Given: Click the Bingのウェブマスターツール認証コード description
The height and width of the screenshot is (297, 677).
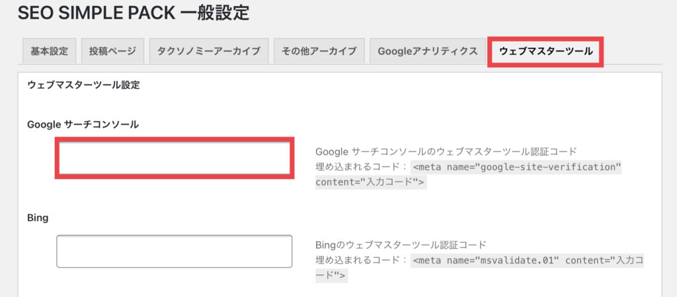Looking at the screenshot, I should point(401,245).
